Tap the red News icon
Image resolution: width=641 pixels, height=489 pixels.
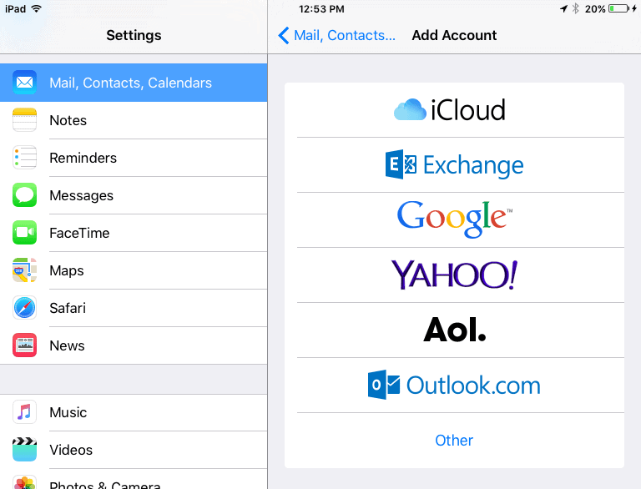click(24, 345)
